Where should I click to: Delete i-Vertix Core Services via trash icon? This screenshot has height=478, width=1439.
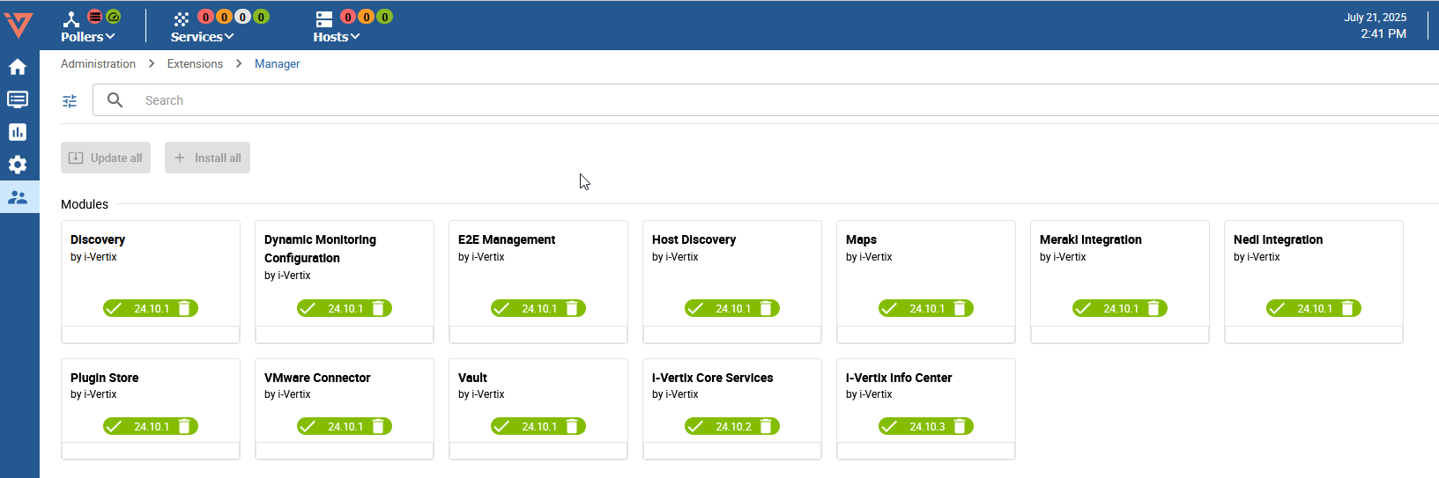766,426
